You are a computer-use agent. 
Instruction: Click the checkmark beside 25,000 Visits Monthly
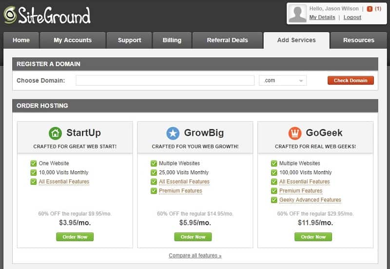(x=154, y=173)
